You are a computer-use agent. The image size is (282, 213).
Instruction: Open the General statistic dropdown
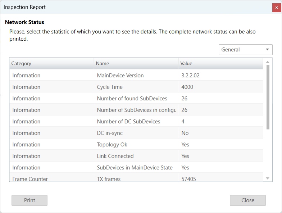click(x=245, y=50)
